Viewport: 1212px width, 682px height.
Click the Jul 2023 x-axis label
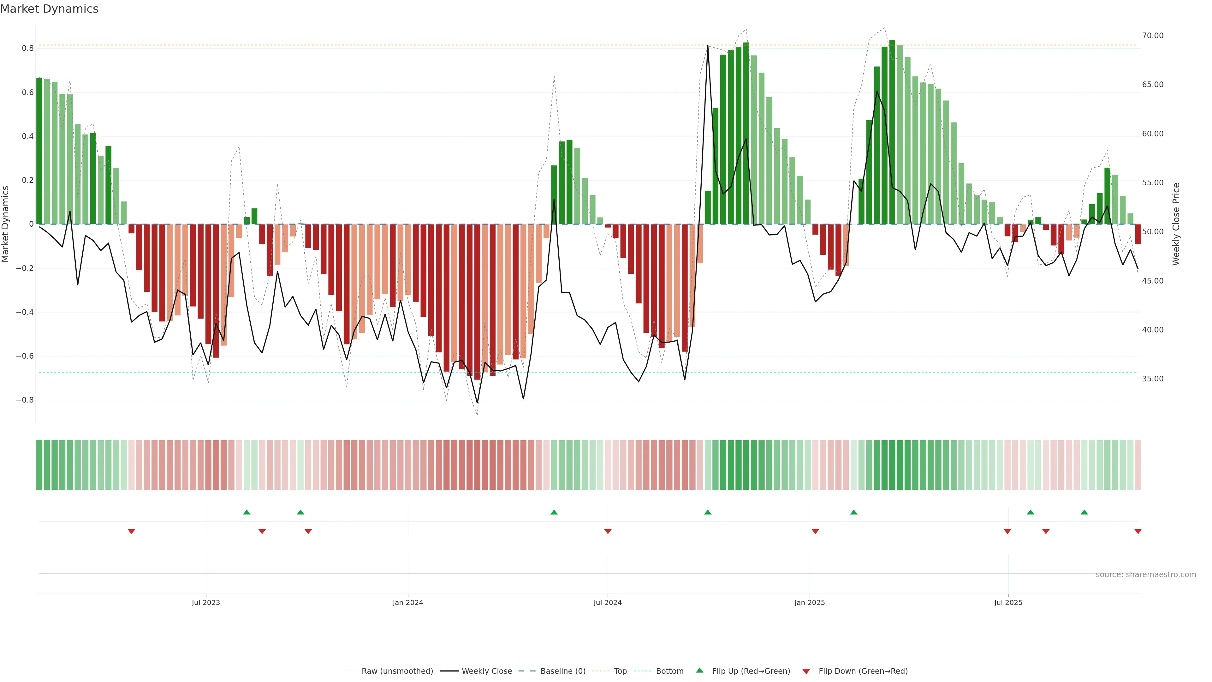pyautogui.click(x=205, y=602)
